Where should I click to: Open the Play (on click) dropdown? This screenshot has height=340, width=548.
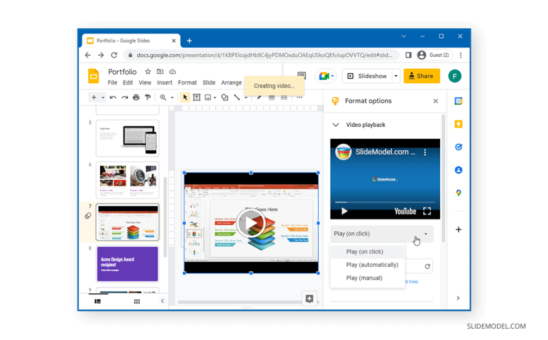(x=382, y=234)
